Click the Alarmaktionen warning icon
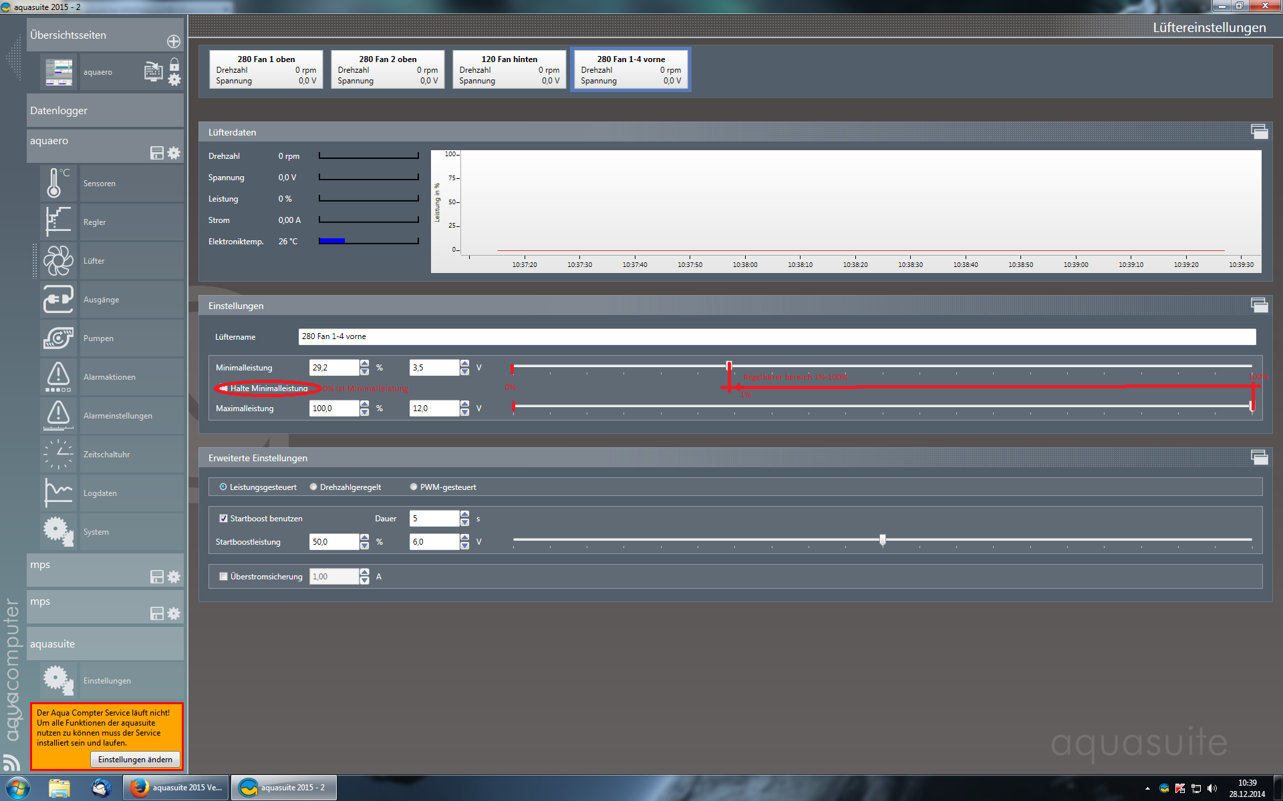The width and height of the screenshot is (1283, 801). tap(57, 376)
